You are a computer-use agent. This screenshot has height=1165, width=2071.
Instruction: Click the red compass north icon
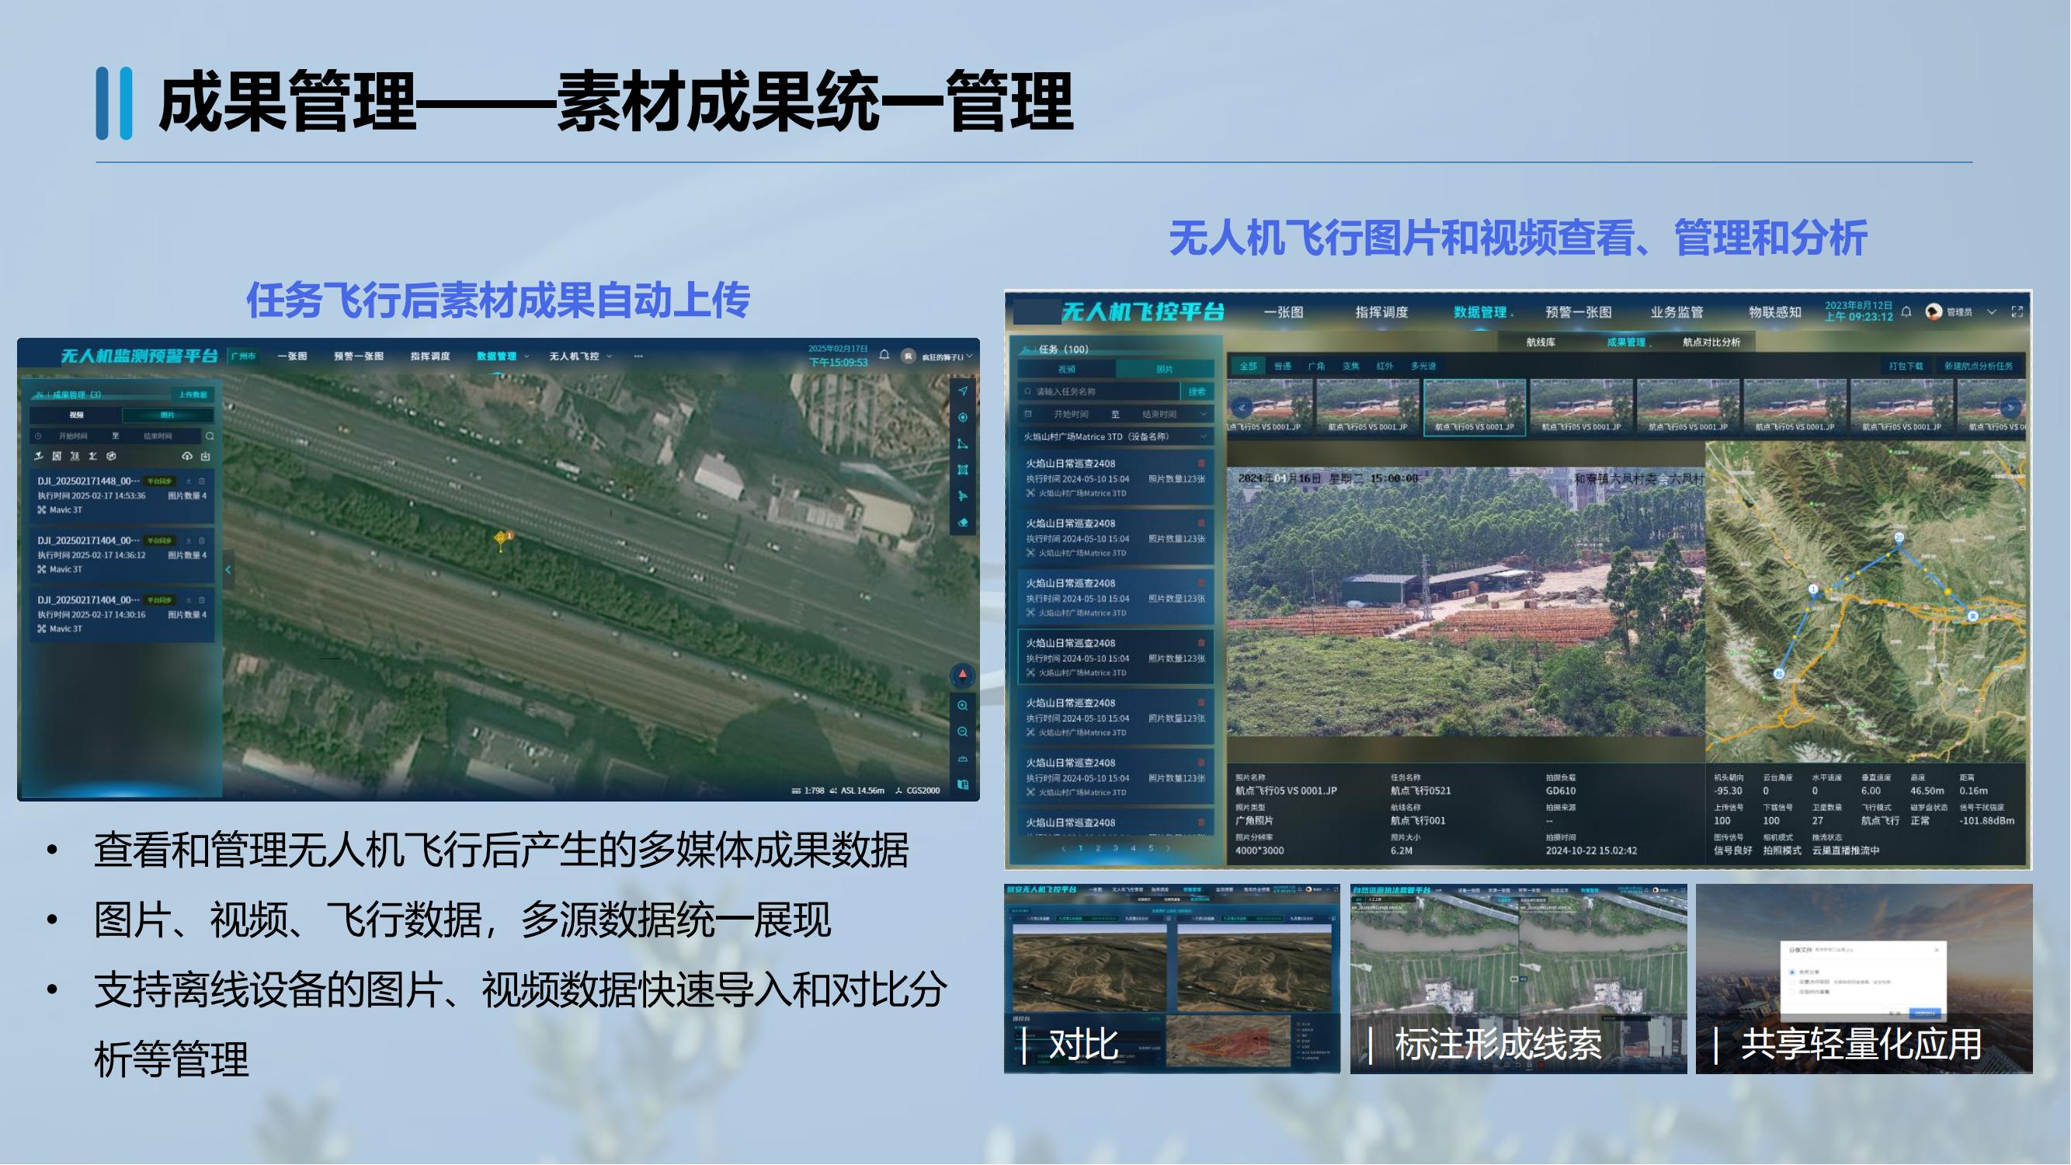coord(962,676)
